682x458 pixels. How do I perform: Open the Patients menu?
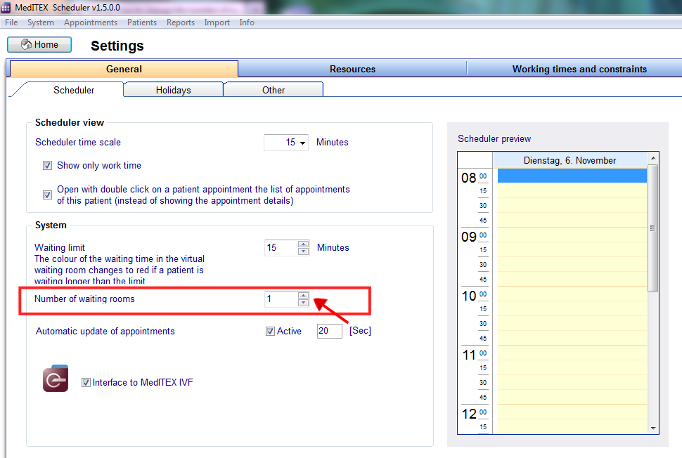(142, 22)
